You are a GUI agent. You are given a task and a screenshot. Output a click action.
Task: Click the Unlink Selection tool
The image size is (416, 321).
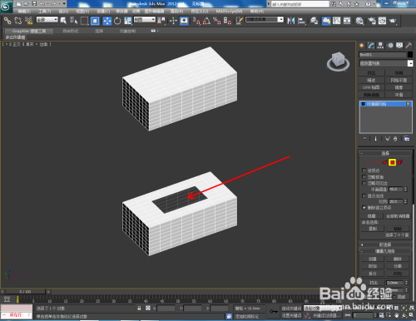pos(18,21)
